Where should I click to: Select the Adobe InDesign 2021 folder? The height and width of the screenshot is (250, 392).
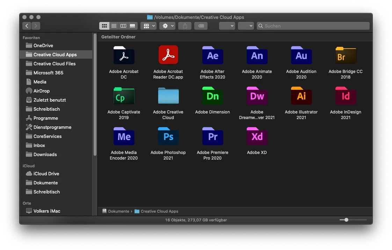pos(346,96)
